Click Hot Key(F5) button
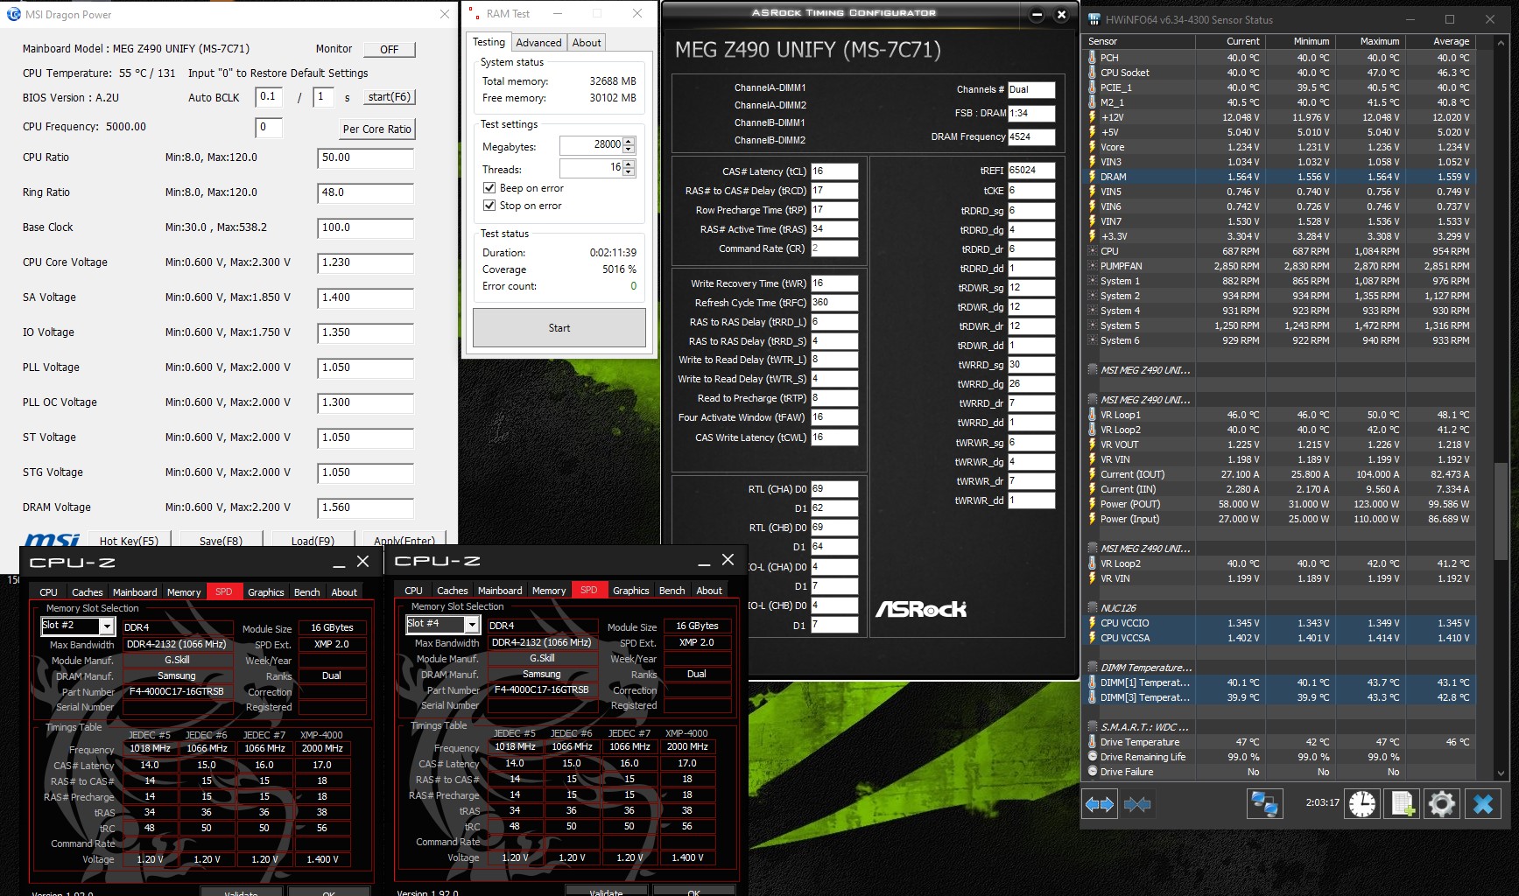Image resolution: width=1519 pixels, height=896 pixels. tap(129, 540)
